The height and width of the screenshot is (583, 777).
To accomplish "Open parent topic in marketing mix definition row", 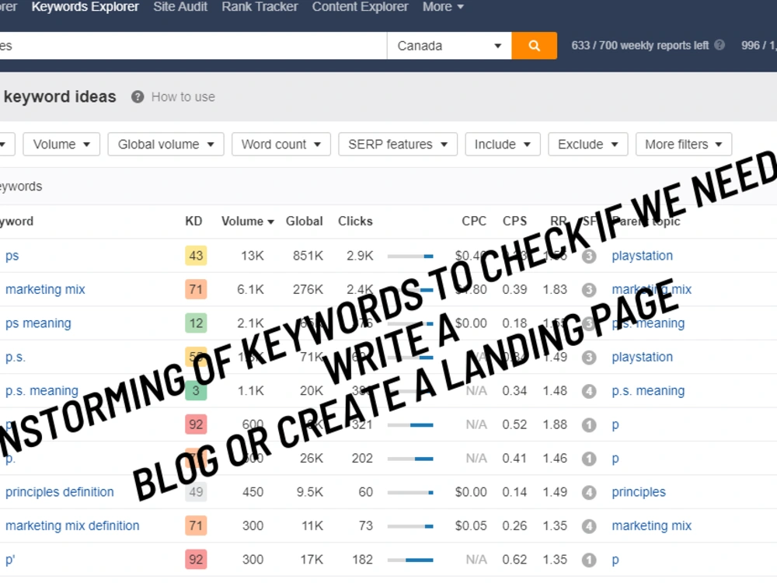I will (x=652, y=525).
